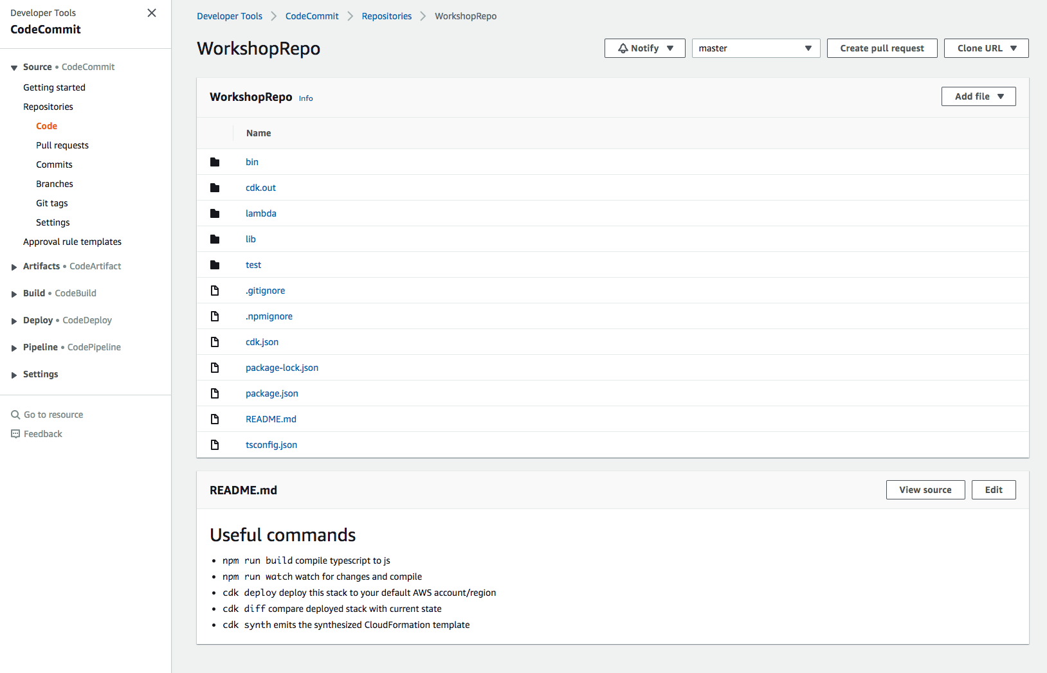Open Approval rule templates

point(72,242)
